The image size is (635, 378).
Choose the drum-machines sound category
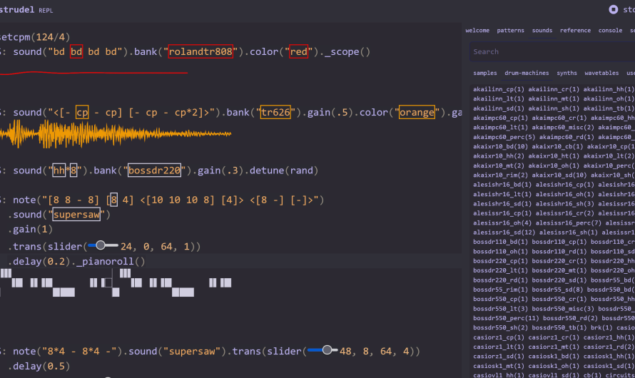527,73
